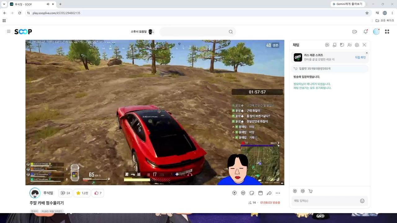Screen dimensions: 397x223
Task: Click the 한국어 language tag
Action: 34,211
